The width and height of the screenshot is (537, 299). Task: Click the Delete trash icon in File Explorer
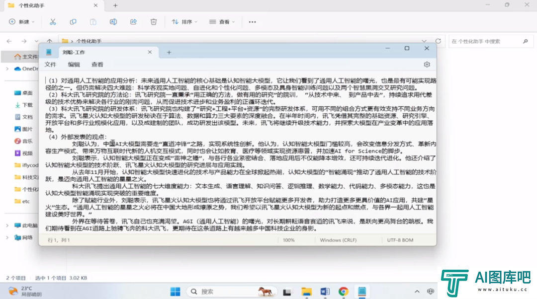pyautogui.click(x=154, y=22)
